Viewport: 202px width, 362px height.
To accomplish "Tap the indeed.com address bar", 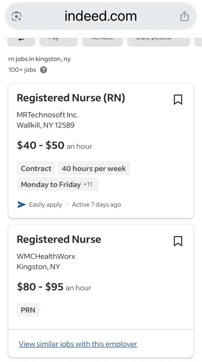I will [101, 16].
